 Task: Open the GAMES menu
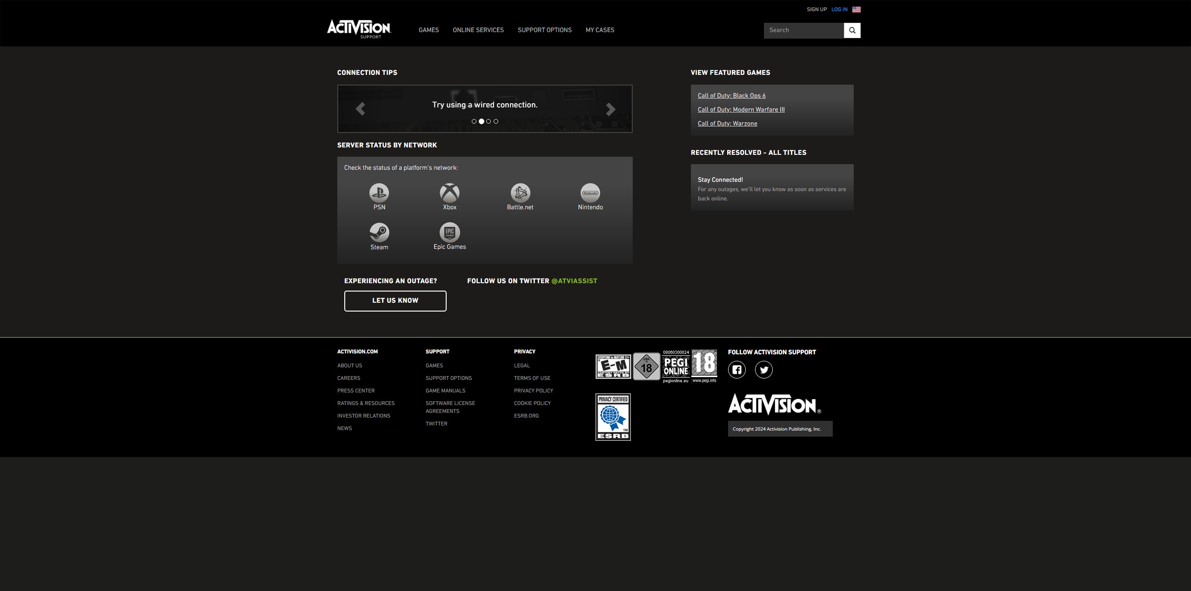click(428, 30)
